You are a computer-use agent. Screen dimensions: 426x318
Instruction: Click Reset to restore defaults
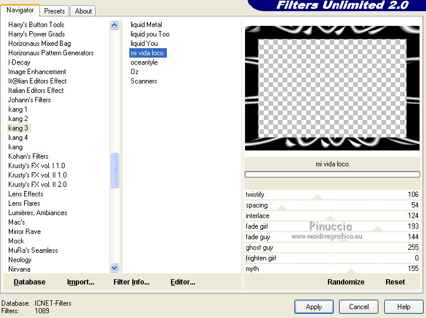(395, 282)
